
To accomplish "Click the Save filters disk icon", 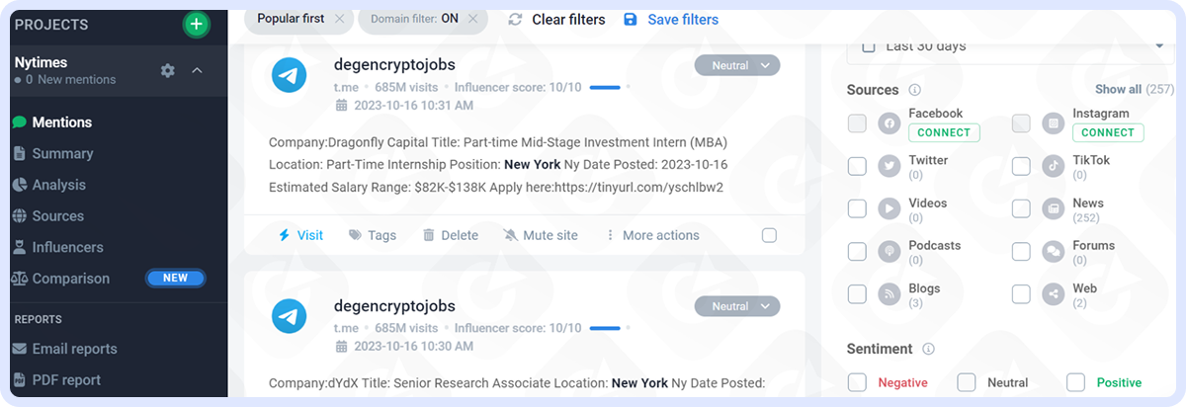I will tap(631, 20).
